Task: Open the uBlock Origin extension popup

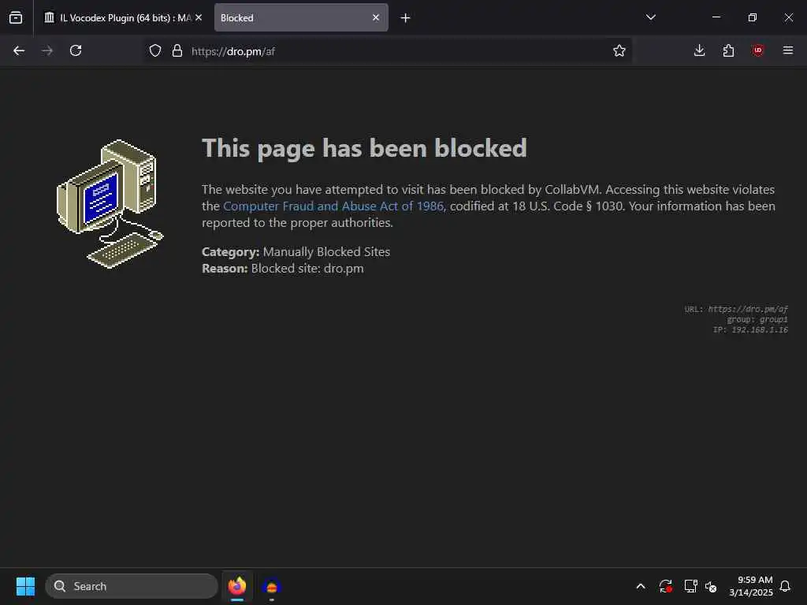Action: [x=757, y=50]
